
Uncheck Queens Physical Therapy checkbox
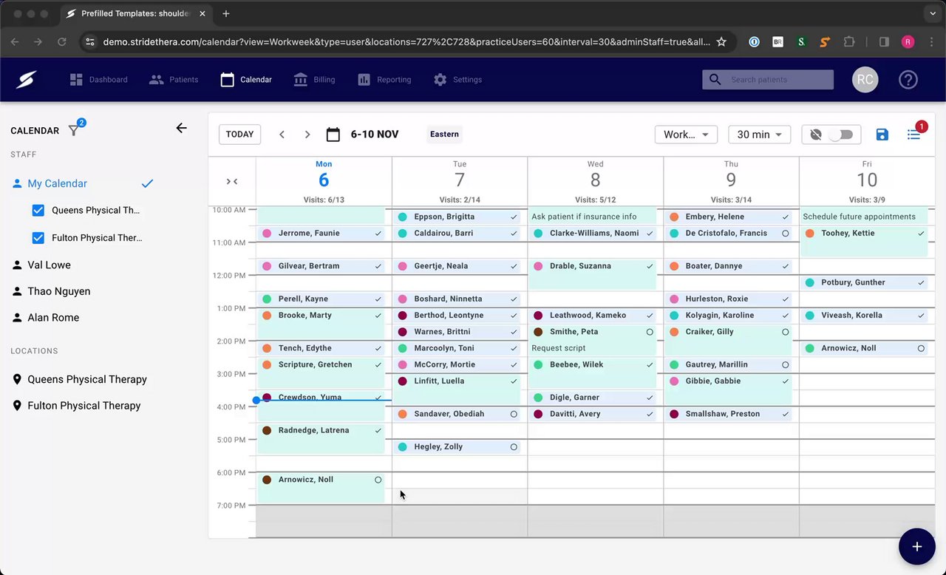[x=38, y=211]
